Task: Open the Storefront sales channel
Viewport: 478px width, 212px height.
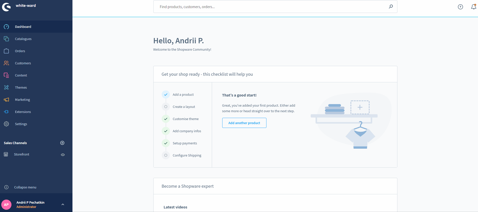Action: (x=22, y=154)
